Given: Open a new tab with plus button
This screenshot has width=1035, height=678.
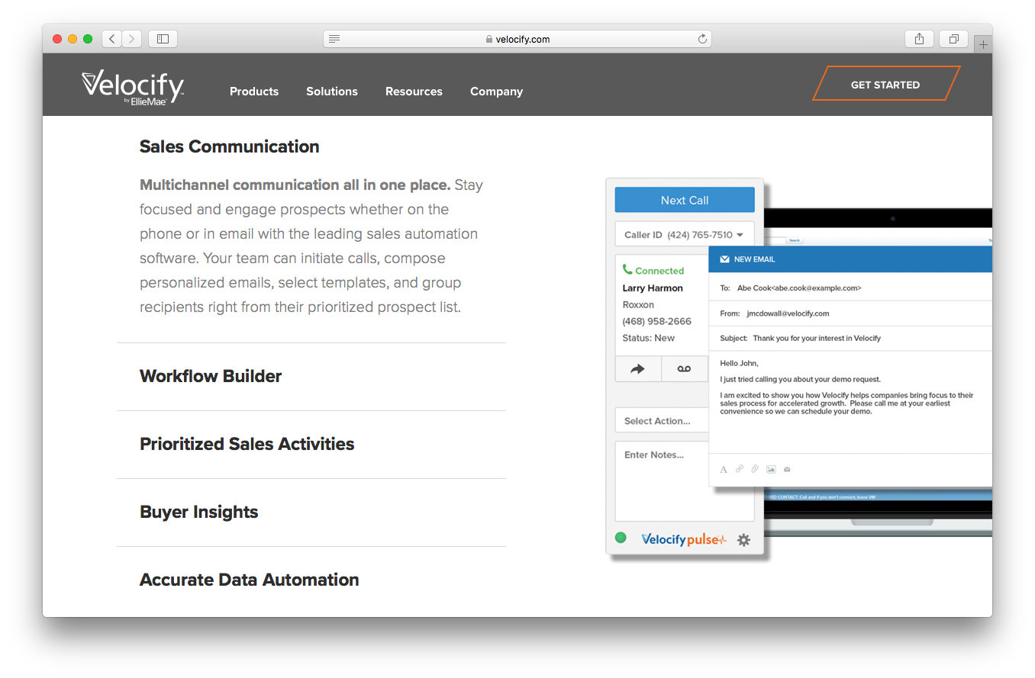Looking at the screenshot, I should coord(983,44).
